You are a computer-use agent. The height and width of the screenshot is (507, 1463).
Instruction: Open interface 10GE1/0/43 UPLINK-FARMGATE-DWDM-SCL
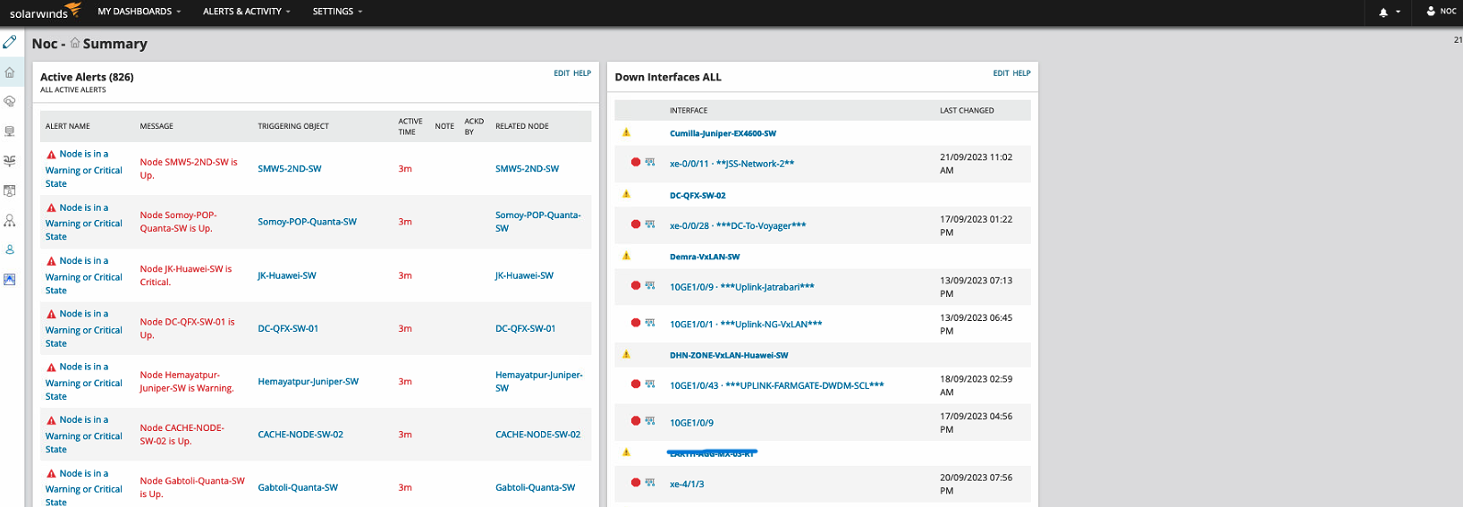(x=776, y=385)
